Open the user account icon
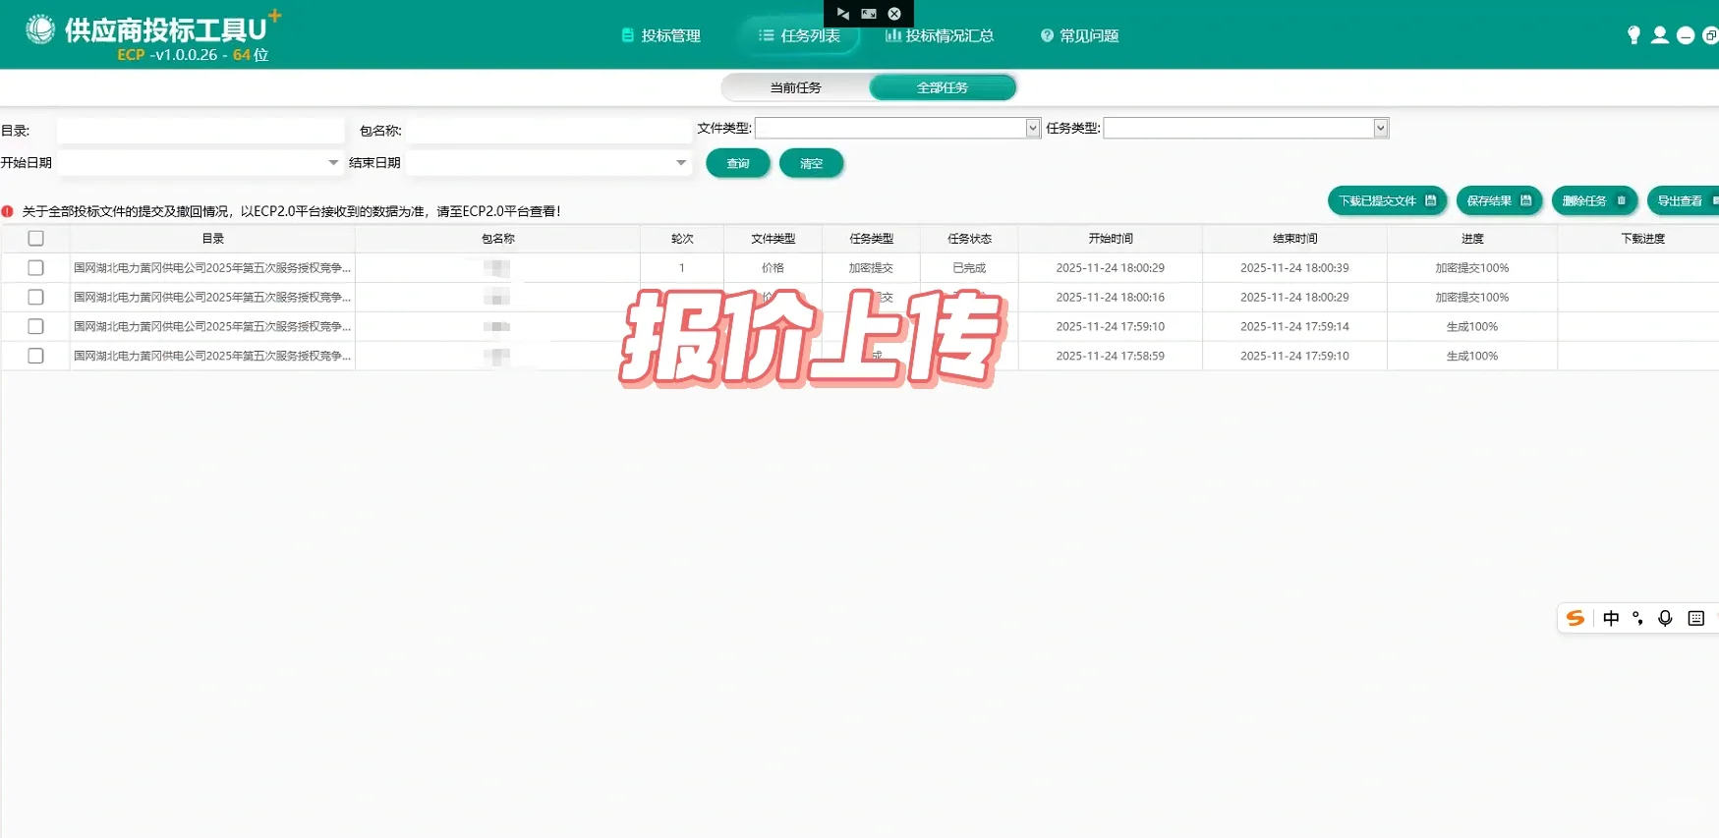The height and width of the screenshot is (838, 1719). pyautogui.click(x=1660, y=35)
